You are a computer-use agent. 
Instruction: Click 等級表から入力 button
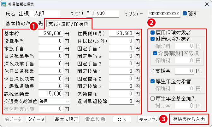189,119
